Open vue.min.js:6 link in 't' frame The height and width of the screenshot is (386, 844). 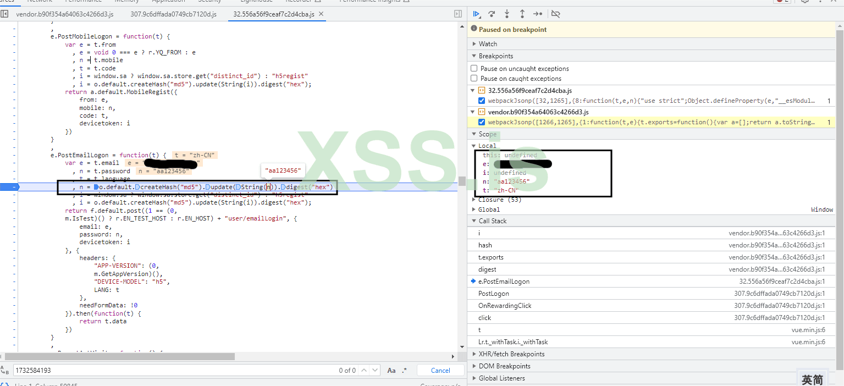point(808,330)
